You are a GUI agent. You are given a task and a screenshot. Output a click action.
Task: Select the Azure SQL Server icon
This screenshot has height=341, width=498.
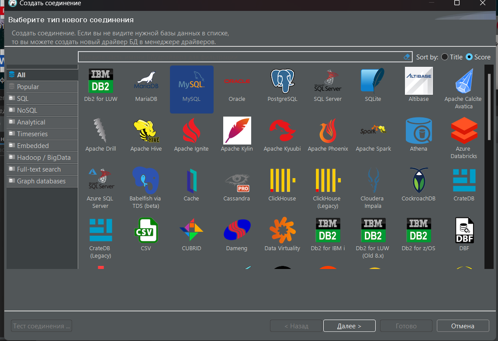100,179
